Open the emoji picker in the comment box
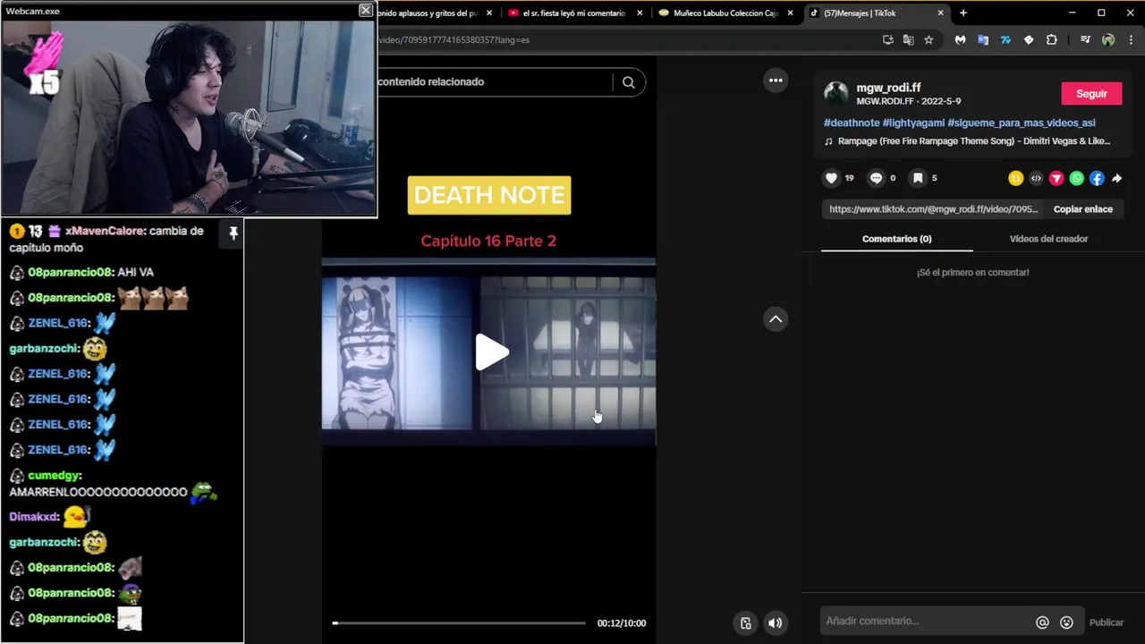 click(x=1066, y=623)
